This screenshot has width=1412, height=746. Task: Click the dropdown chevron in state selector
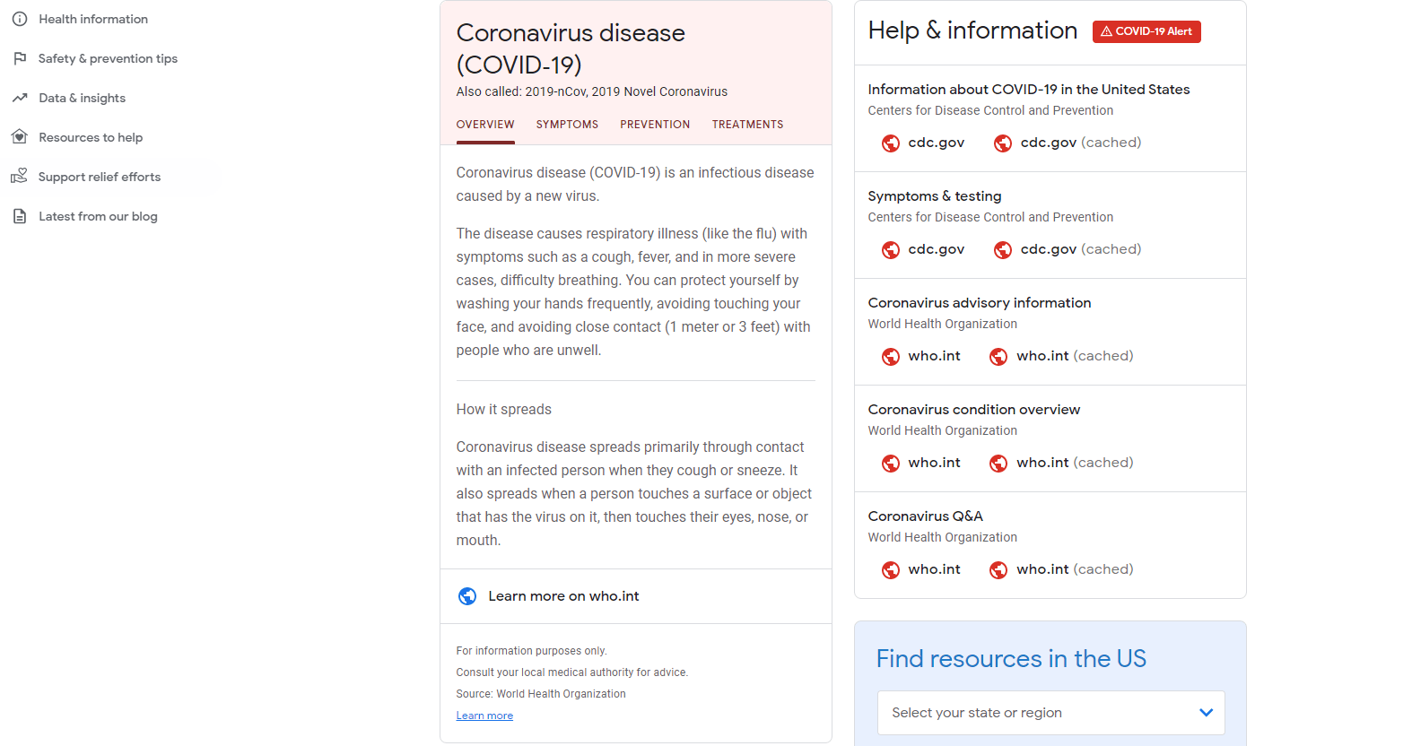click(x=1206, y=713)
